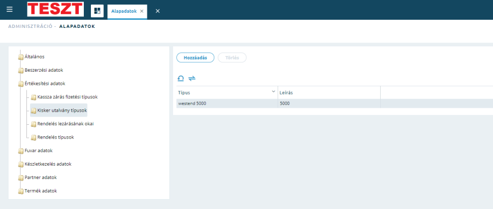Image resolution: width=493 pixels, height=209 pixels.
Task: Close the Alapadatok tab with its x
Action: 142,11
